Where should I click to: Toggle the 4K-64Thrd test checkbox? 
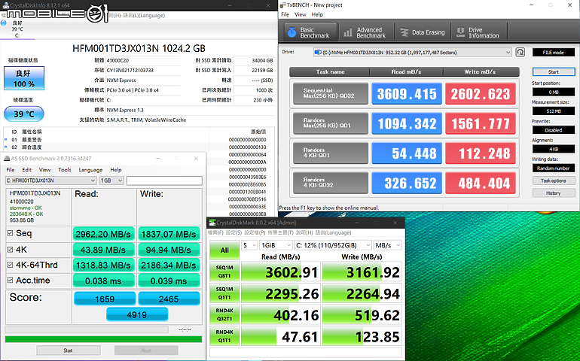pyautogui.click(x=11, y=265)
